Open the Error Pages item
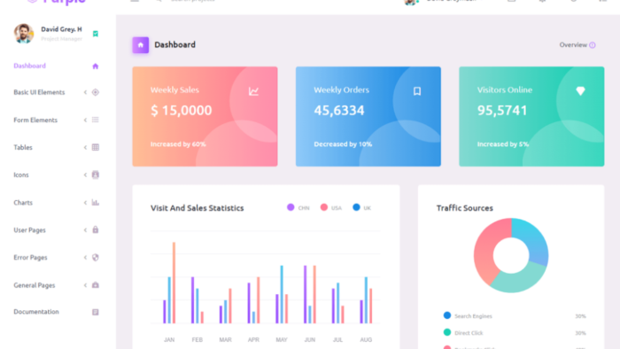Screen dimensions: 620x349 30,257
